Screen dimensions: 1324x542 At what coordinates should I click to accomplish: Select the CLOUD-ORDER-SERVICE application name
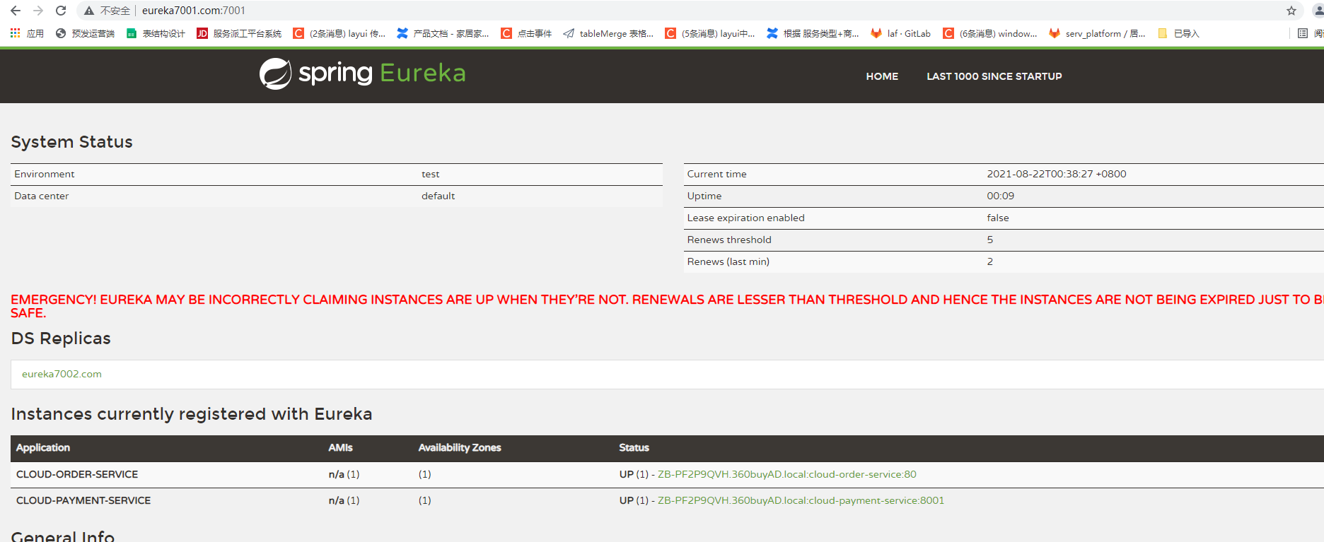(77, 474)
